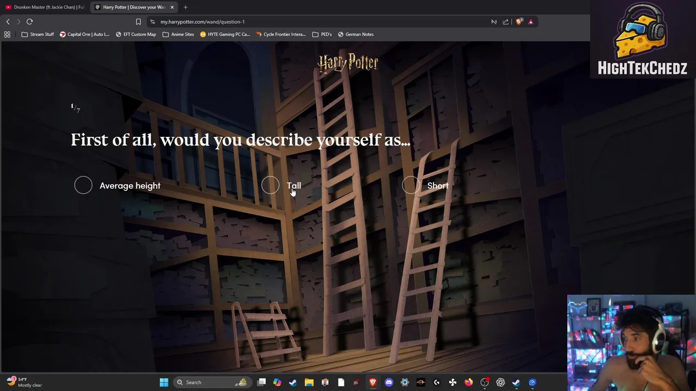
Task: Click the Harry Potter logo
Action: (348, 63)
